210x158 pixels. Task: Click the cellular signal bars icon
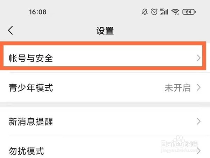[x=164, y=12]
